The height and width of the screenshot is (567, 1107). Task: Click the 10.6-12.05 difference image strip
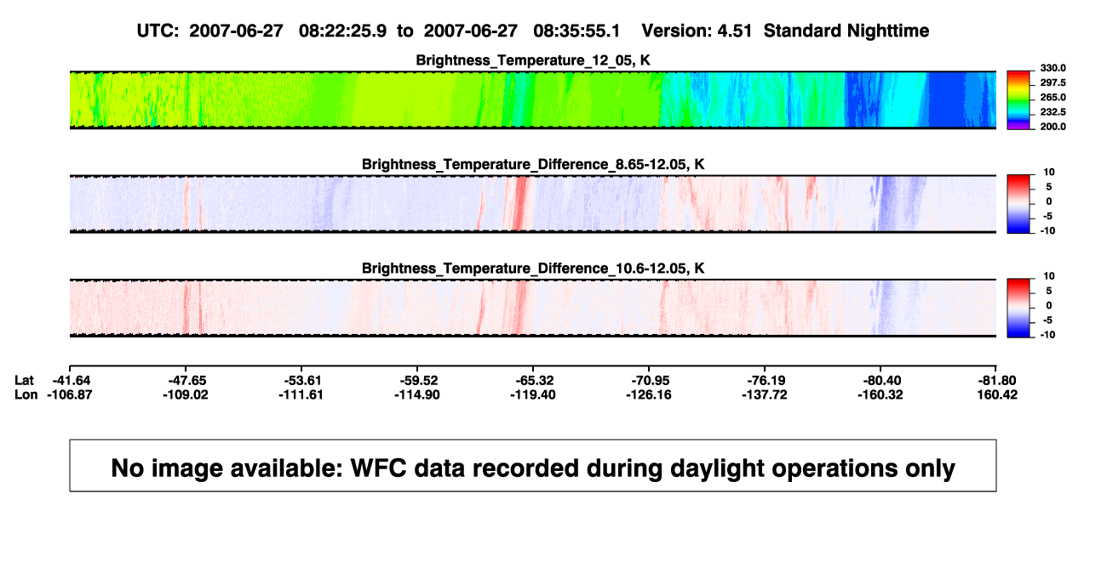[532, 308]
